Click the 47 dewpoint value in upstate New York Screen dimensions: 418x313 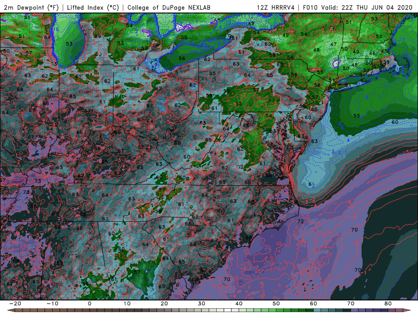(x=333, y=44)
